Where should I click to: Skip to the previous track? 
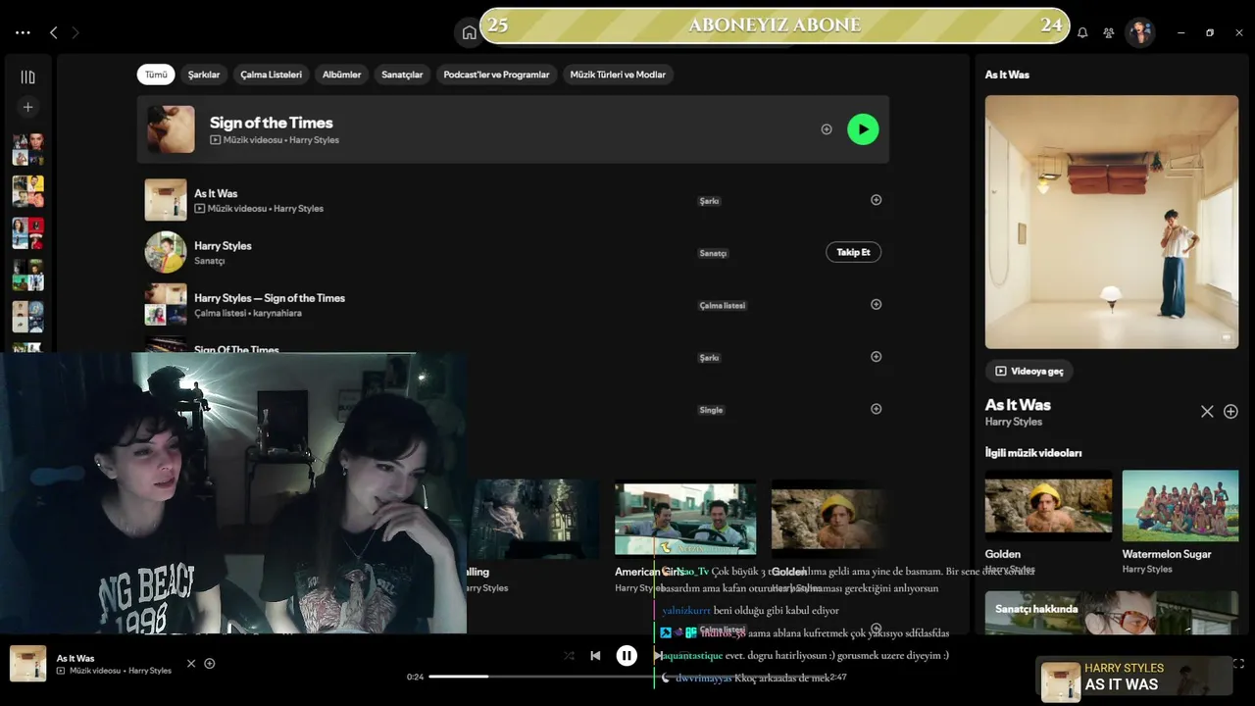[595, 656]
